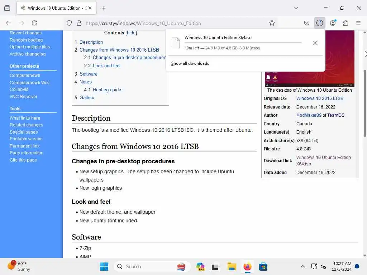
Task: Open Printable version link
Action: 26,139
